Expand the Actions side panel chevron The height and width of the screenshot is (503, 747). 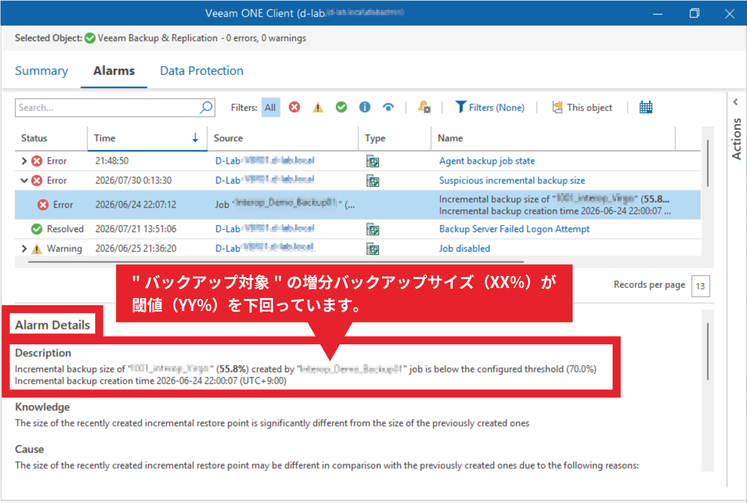736,102
